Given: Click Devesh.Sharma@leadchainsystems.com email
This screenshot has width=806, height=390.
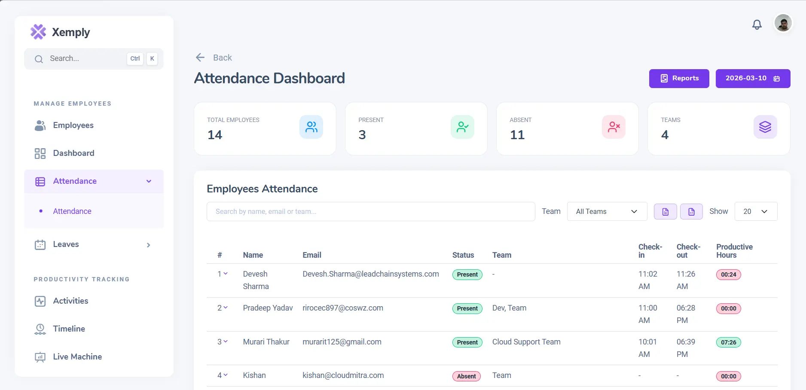Looking at the screenshot, I should point(371,274).
